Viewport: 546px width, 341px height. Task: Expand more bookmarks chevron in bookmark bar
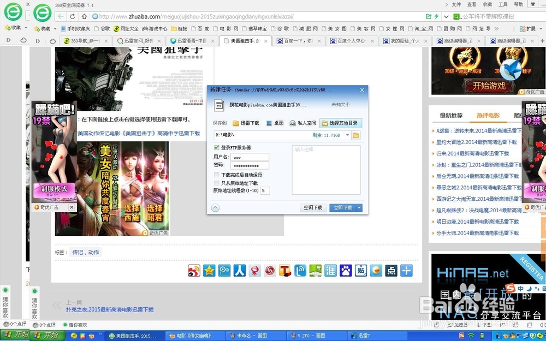[x=496, y=28]
